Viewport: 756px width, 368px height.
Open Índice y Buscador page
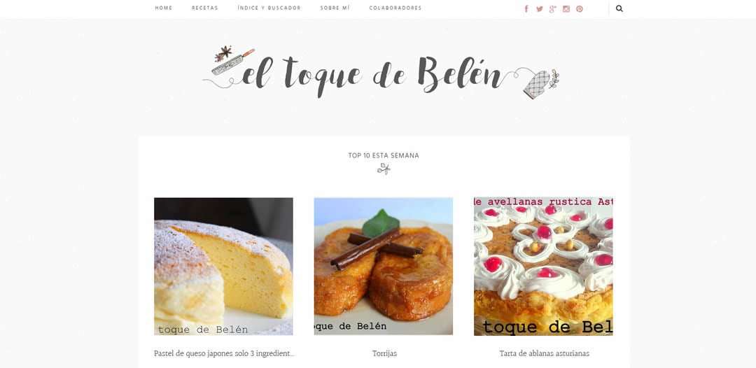269,8
